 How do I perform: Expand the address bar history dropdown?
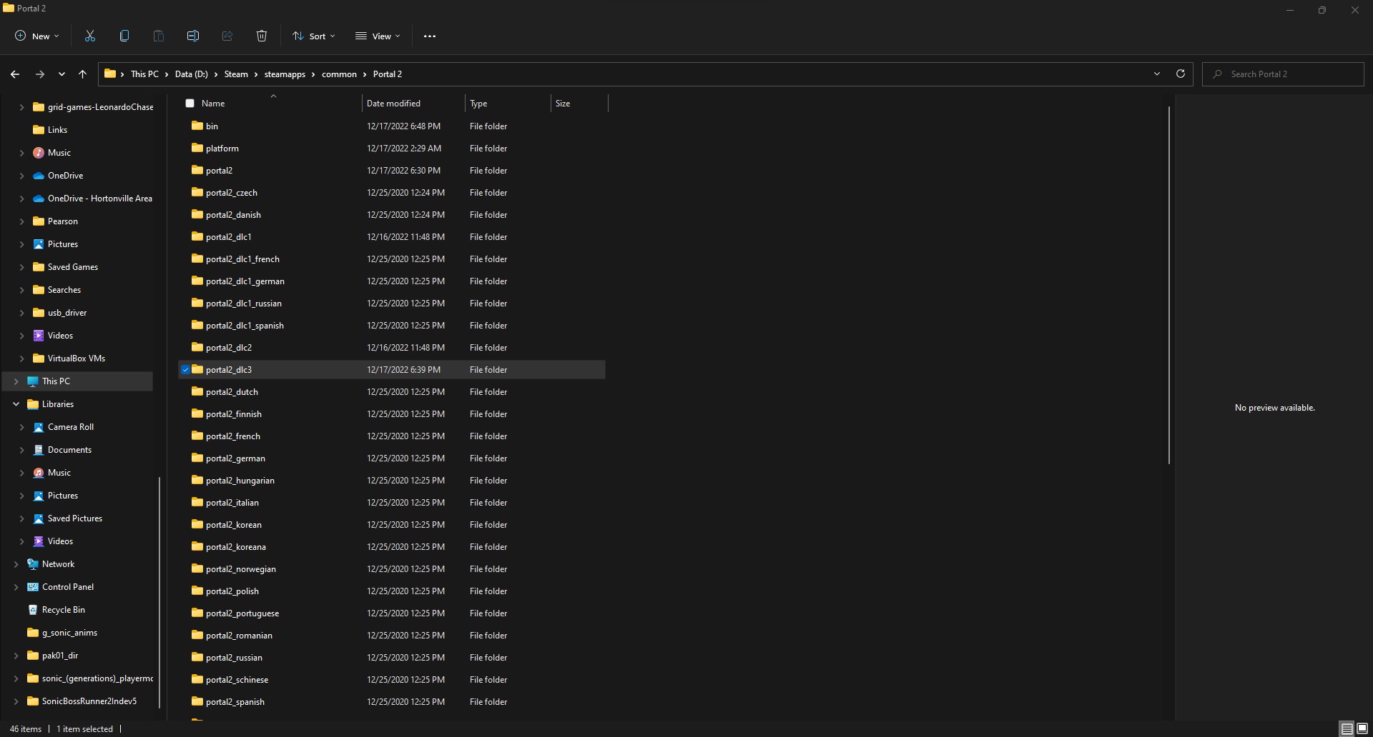(x=1157, y=74)
